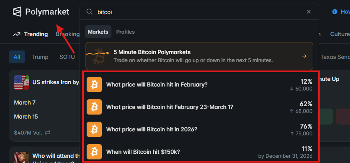This screenshot has width=350, height=163.
Task: Select the All category filter
Action: coord(17,57)
